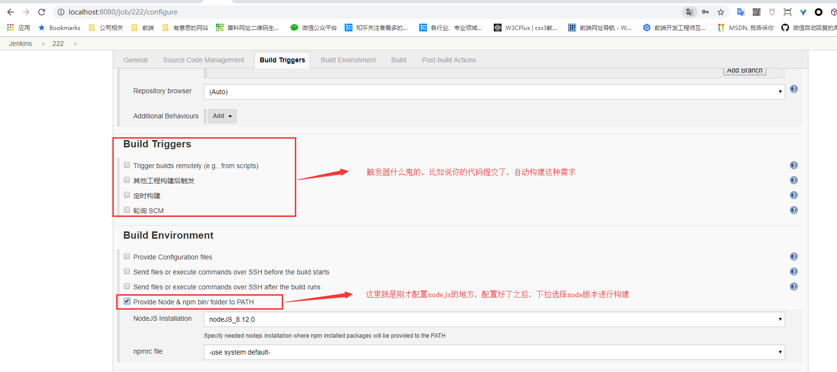Open help for SSH before build starts

(x=794, y=272)
